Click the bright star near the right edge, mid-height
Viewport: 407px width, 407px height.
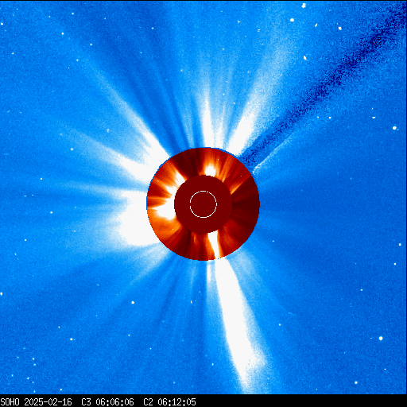coord(394,128)
